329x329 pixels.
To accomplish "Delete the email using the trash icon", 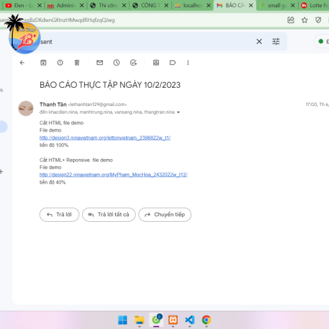I will [77, 63].
